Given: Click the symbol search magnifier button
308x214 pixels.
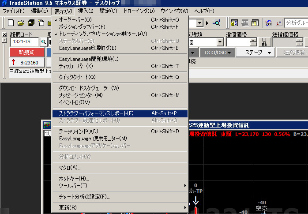Looking at the screenshot, I should coord(44,42).
